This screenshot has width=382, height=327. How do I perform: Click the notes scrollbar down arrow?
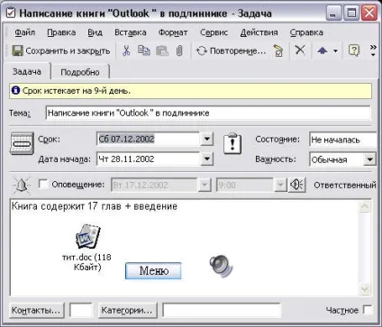tap(365, 289)
